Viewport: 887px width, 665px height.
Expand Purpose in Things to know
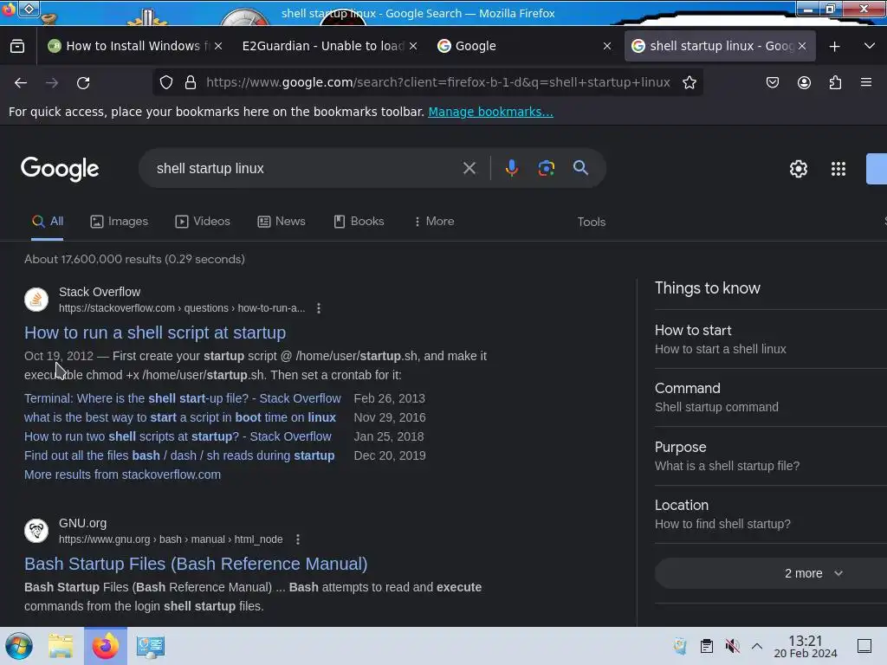[770, 455]
